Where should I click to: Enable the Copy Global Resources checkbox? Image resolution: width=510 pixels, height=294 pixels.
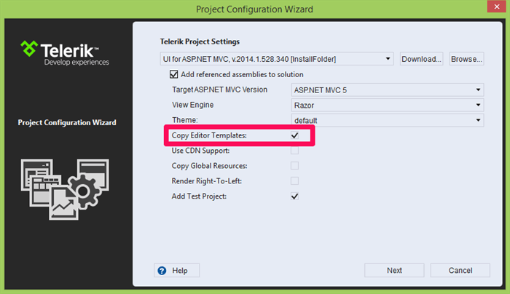(x=294, y=166)
